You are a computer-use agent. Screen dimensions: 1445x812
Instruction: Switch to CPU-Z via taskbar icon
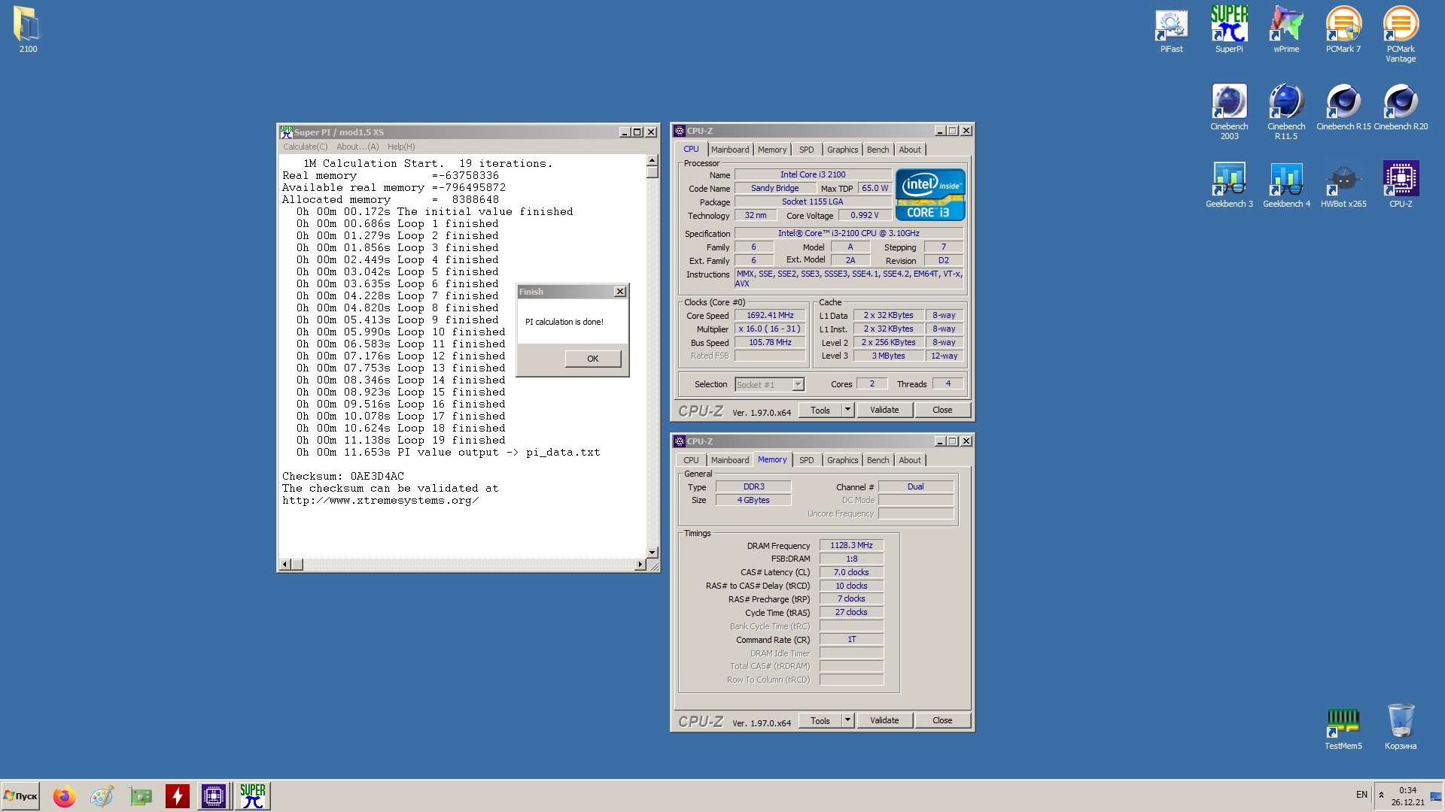pos(214,795)
